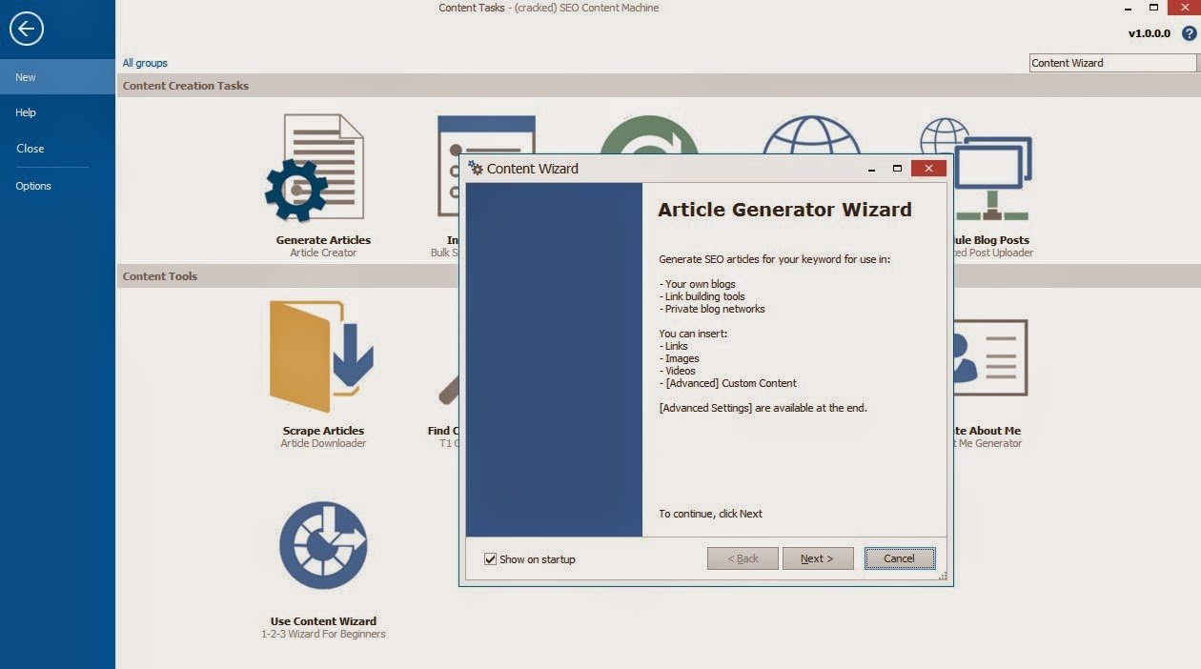Click the Next button in the wizard
This screenshot has width=1201, height=669.
pyautogui.click(x=818, y=558)
